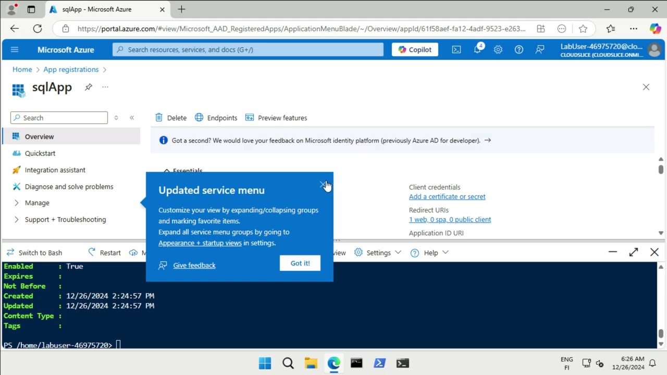This screenshot has height=375, width=667.
Task: Open the Windows Start menu
Action: pos(265,363)
